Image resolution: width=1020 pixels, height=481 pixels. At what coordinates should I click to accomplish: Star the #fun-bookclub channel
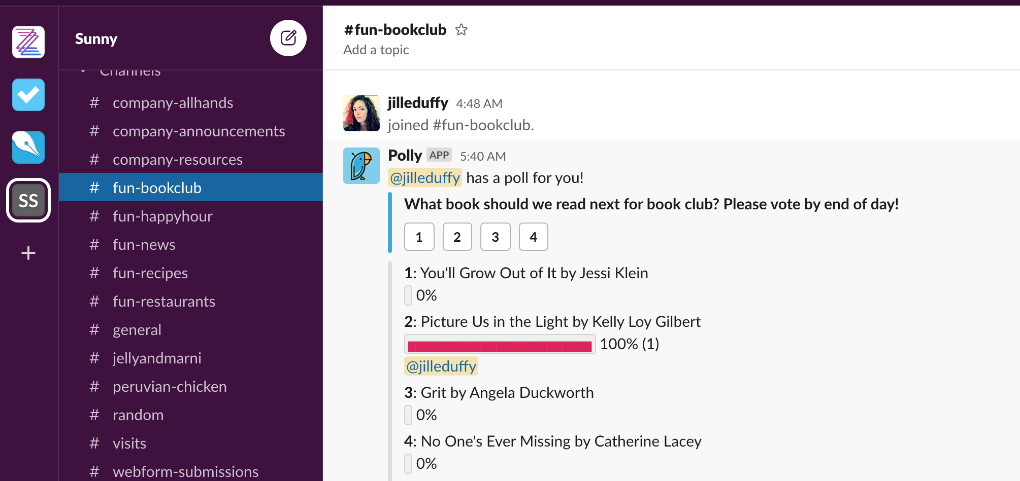pyautogui.click(x=461, y=30)
